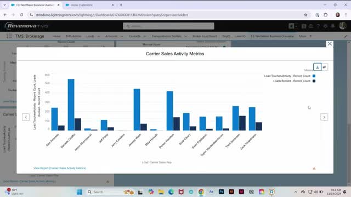Expand the Contacts tab dropdown arrow
Screen dimensions: 351x197
(x=145, y=37)
